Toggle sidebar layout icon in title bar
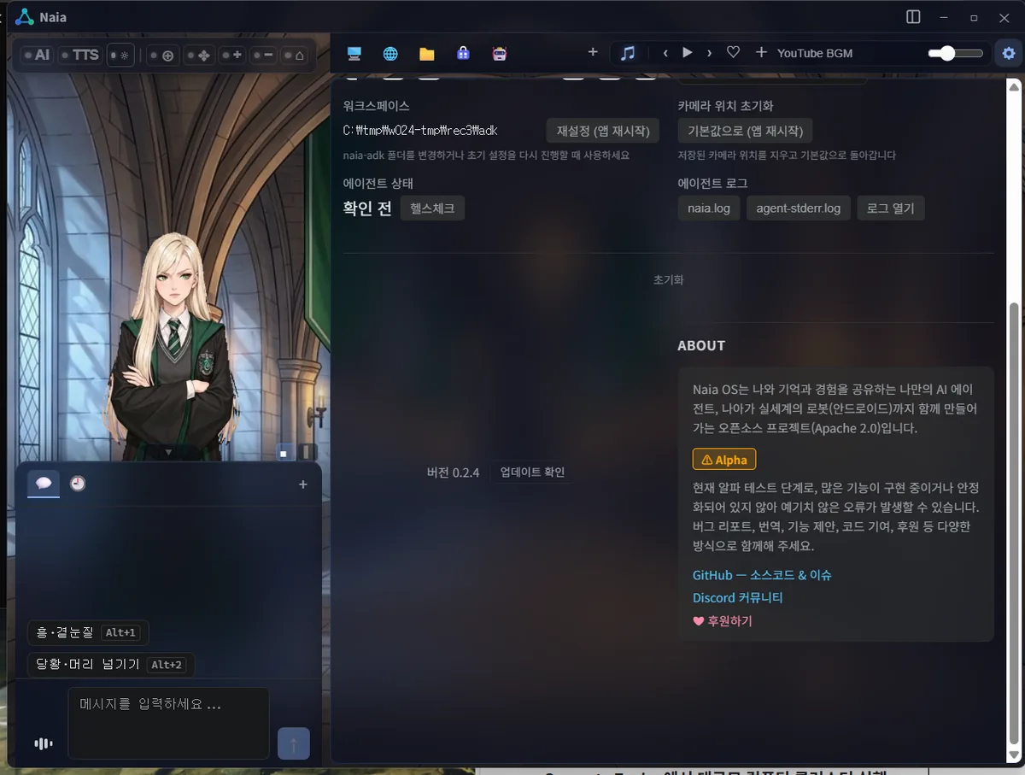The width and height of the screenshot is (1025, 775). (x=913, y=17)
